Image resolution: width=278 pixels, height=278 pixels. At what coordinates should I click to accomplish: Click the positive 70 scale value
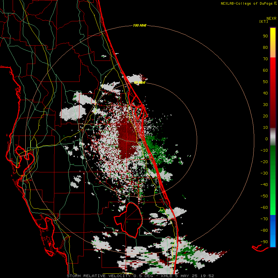click(265, 59)
